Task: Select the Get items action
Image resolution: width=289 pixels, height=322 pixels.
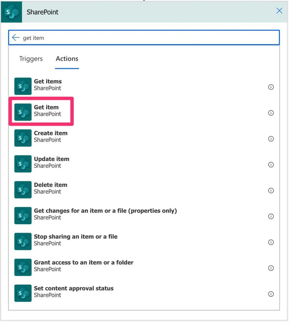Action: (x=48, y=85)
